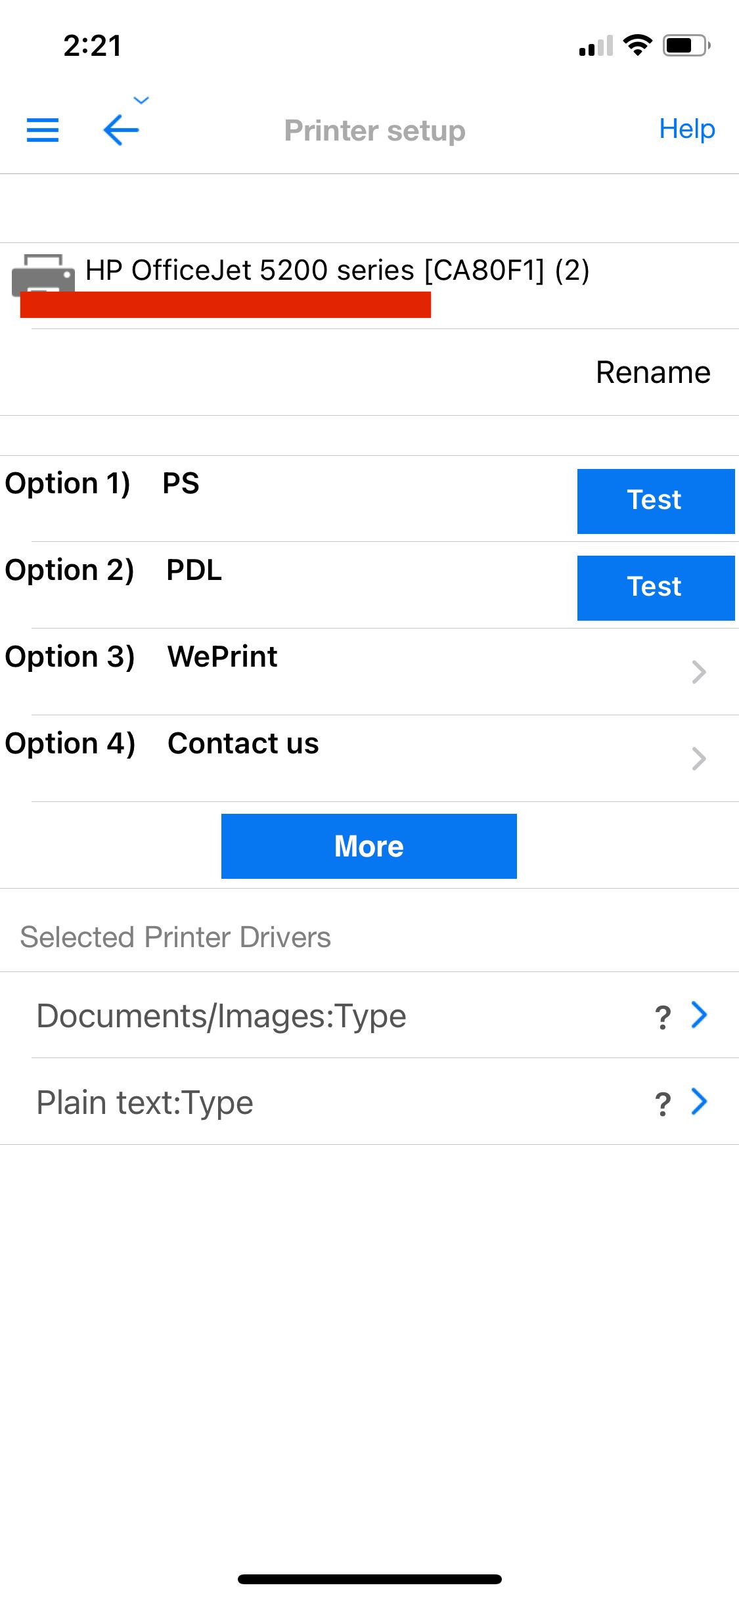Image resolution: width=739 pixels, height=1600 pixels.
Task: Tap Rename to change the printer name
Action: [653, 372]
